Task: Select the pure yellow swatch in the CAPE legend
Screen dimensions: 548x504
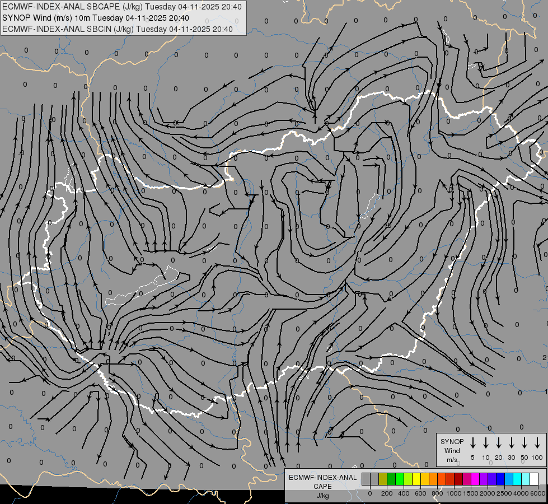Action: tap(416, 479)
